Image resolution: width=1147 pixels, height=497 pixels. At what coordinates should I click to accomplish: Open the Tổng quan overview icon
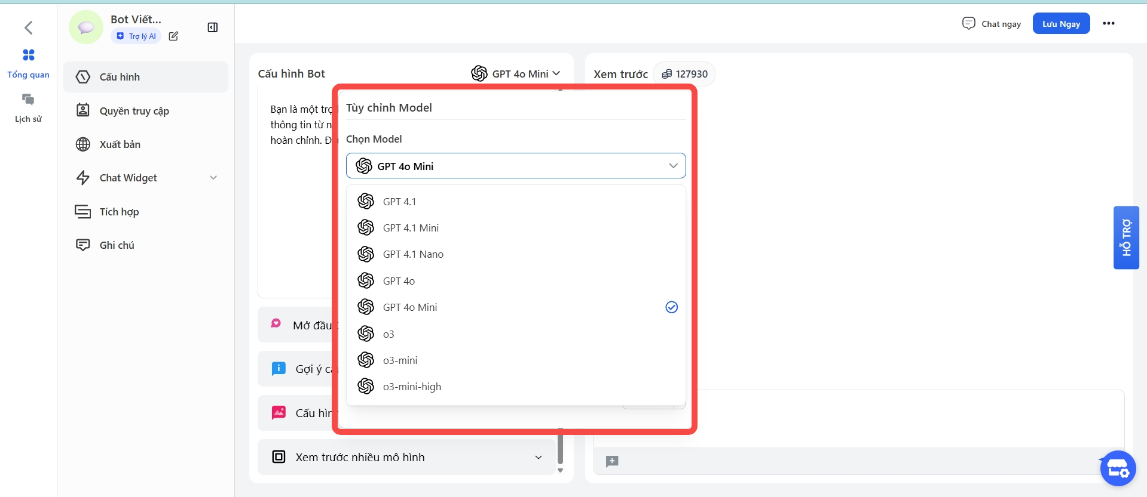(x=28, y=55)
